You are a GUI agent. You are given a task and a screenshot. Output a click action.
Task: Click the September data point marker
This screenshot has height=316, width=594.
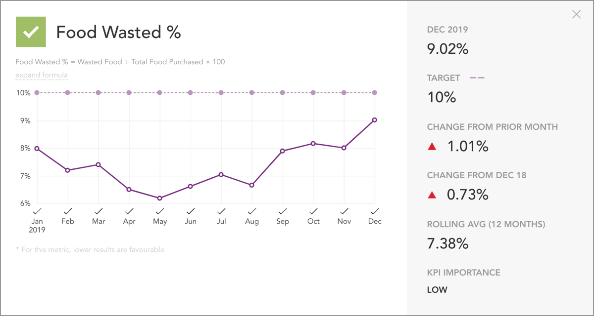point(282,150)
